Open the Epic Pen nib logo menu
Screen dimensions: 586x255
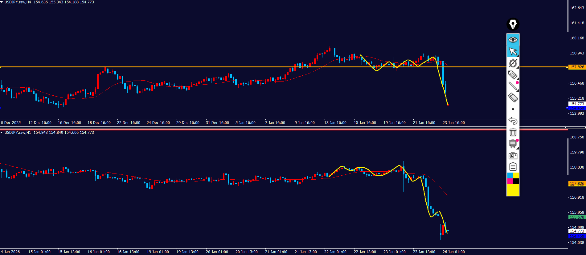tap(513, 24)
